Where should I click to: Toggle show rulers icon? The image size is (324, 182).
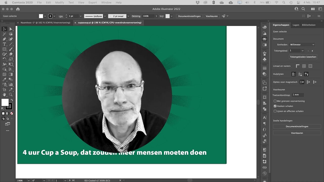298,66
